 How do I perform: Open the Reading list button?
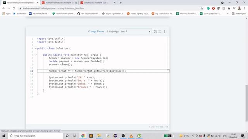pyautogui.click(x=239, y=14)
